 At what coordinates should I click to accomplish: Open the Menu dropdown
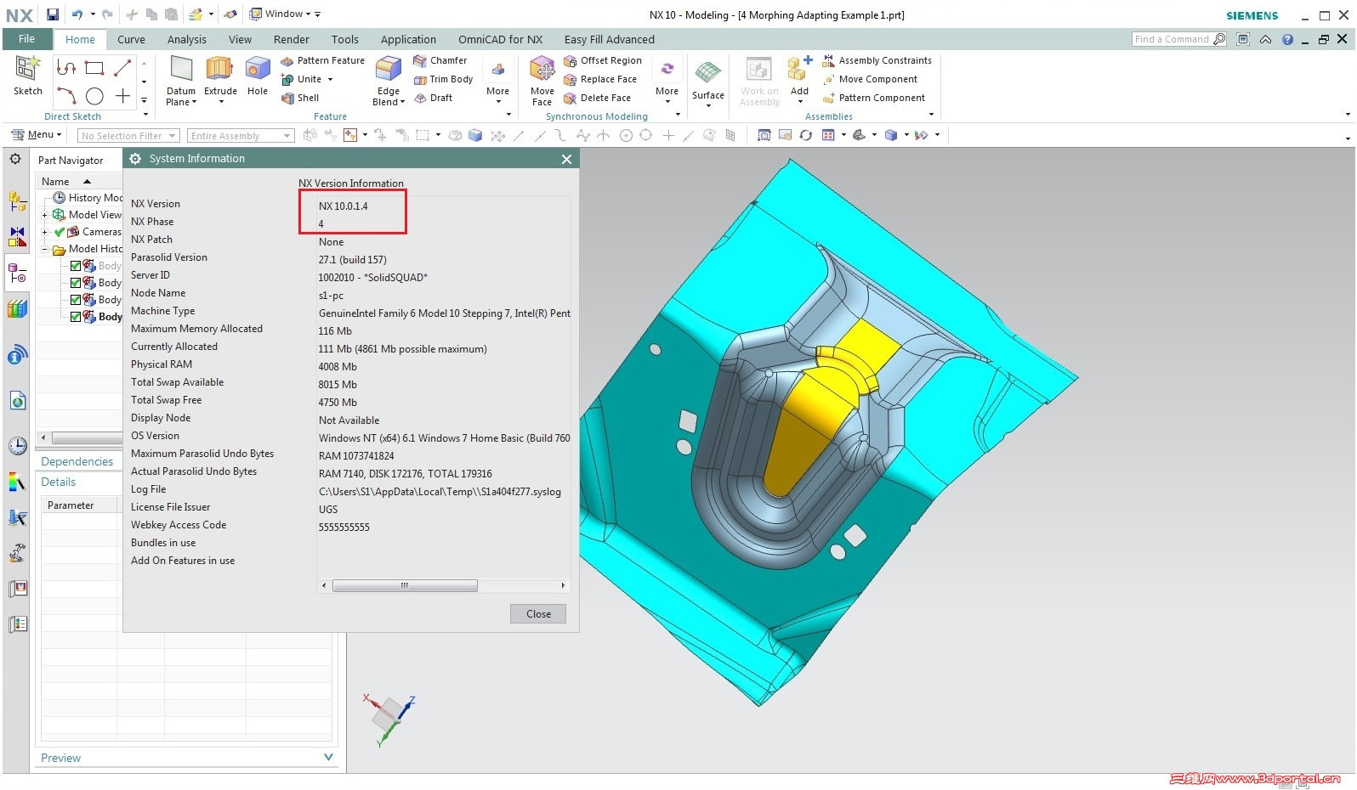tap(37, 135)
